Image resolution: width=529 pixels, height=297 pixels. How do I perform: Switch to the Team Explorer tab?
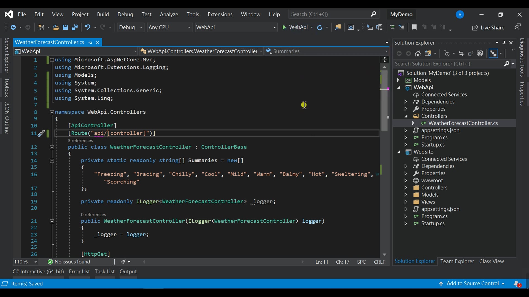[457, 262]
